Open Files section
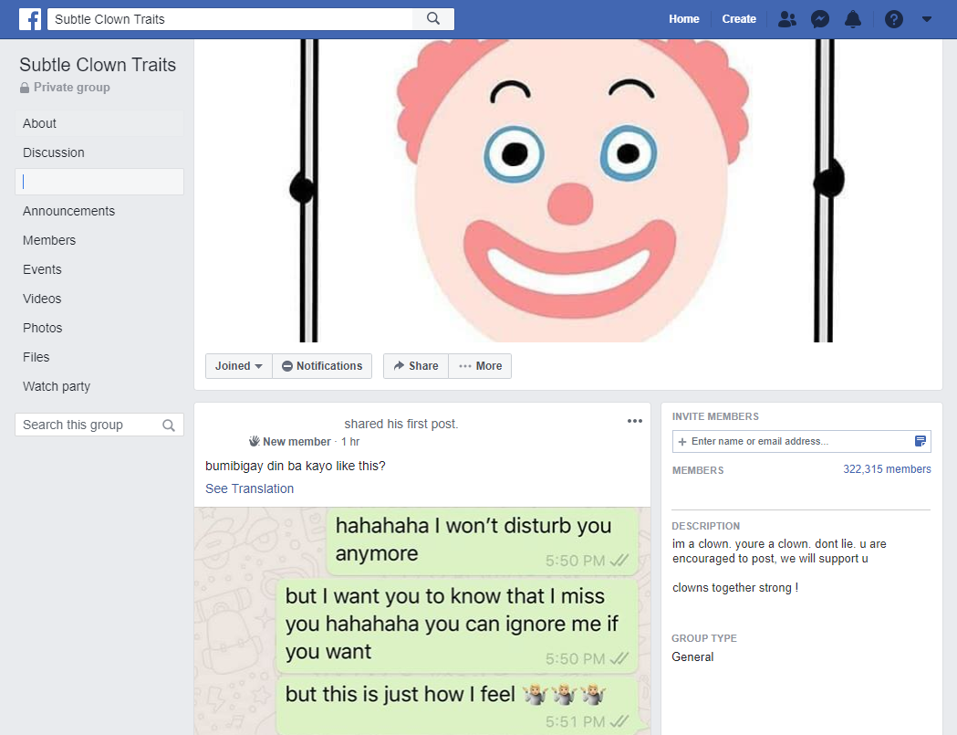This screenshot has height=735, width=957. (x=99, y=357)
